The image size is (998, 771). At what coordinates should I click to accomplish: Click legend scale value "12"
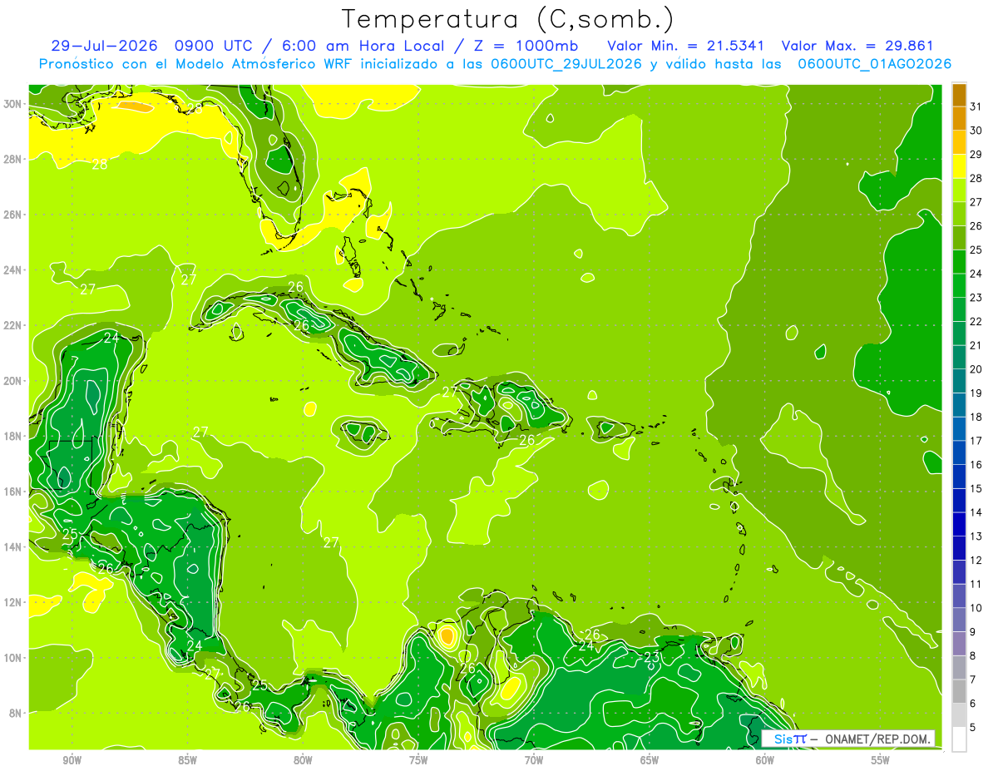pyautogui.click(x=976, y=560)
